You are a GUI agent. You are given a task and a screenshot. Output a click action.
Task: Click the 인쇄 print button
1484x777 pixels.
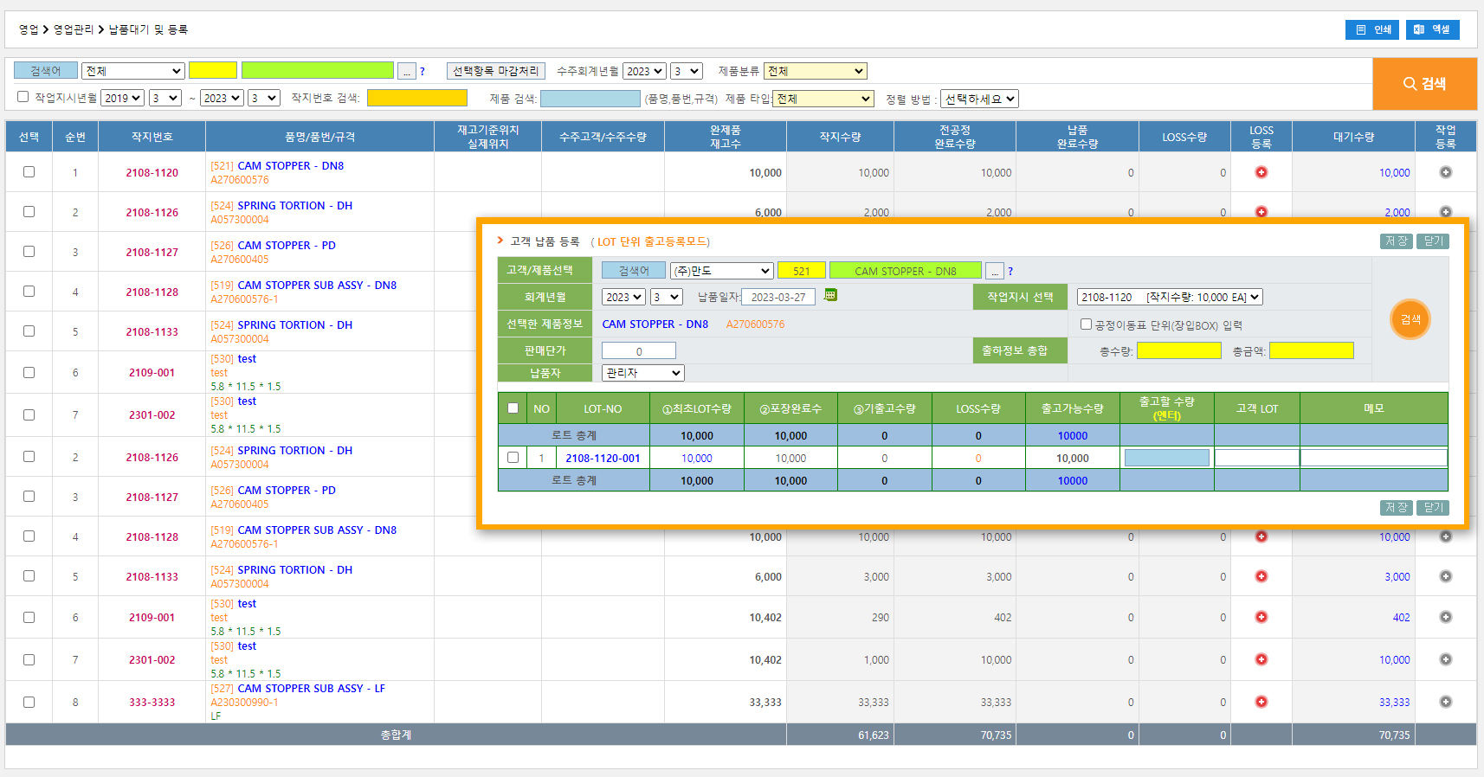pyautogui.click(x=1373, y=29)
